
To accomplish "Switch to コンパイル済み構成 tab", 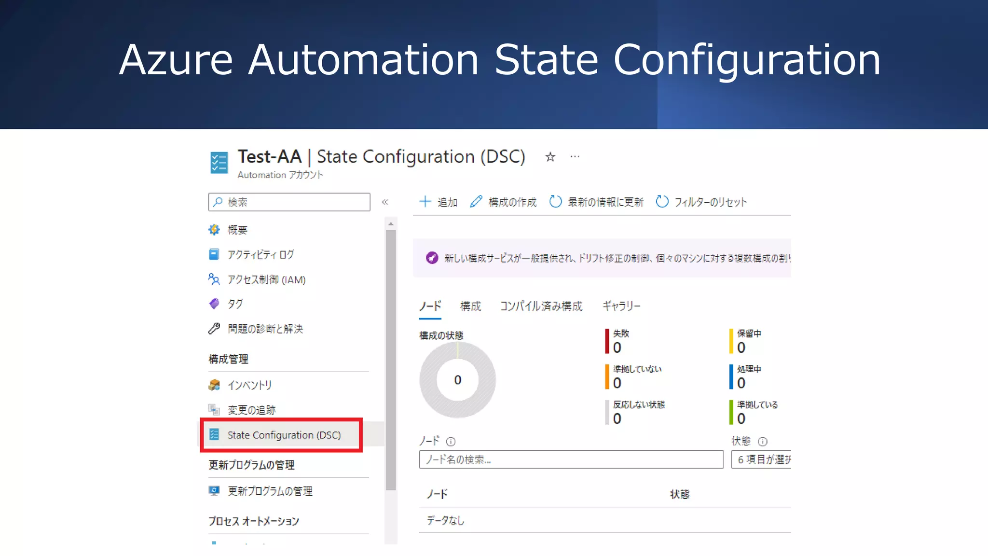I will pyautogui.click(x=541, y=306).
